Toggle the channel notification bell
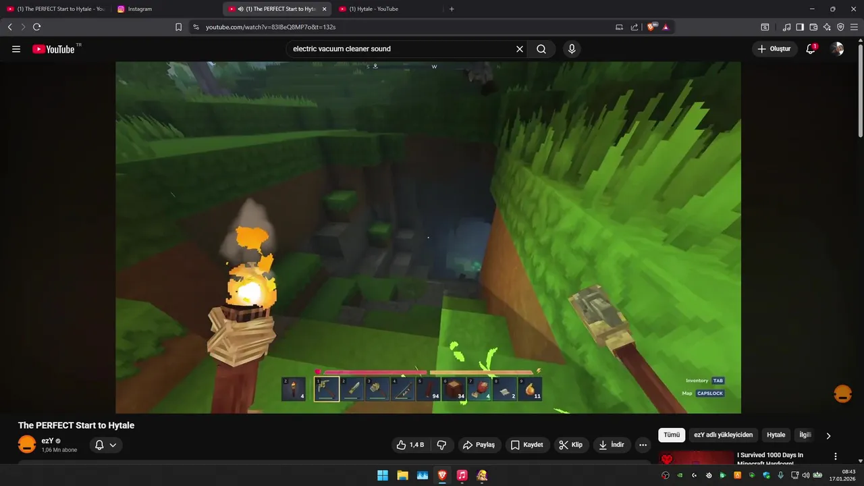Screen dimensions: 864x486 [99, 445]
